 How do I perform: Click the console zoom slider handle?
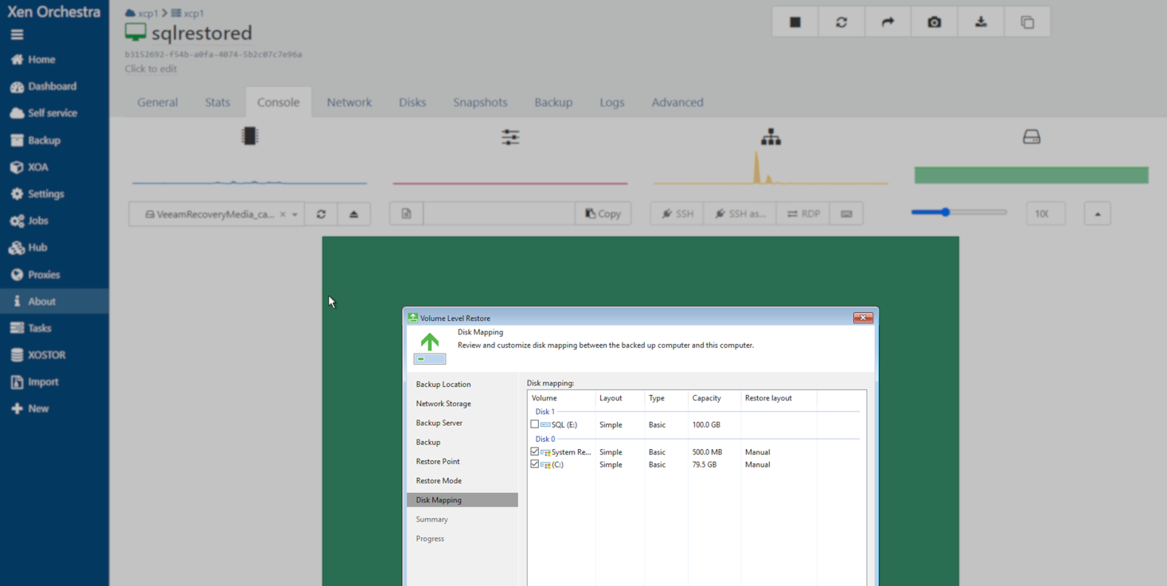coord(946,213)
